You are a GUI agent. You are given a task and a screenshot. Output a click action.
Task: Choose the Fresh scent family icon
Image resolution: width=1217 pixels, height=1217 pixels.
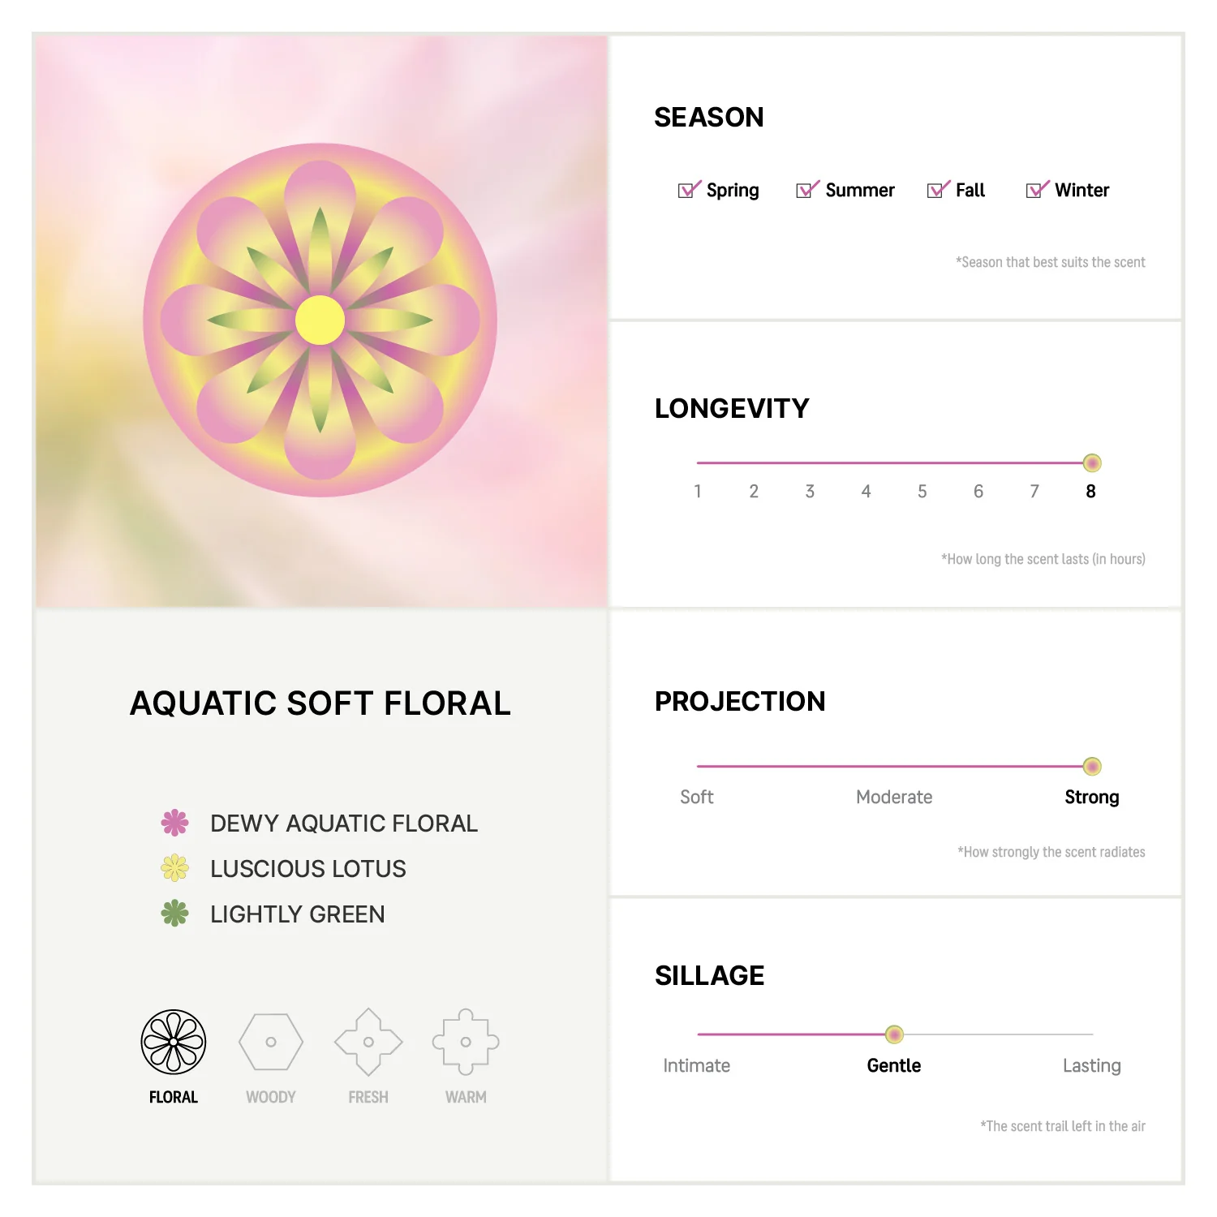[368, 1042]
